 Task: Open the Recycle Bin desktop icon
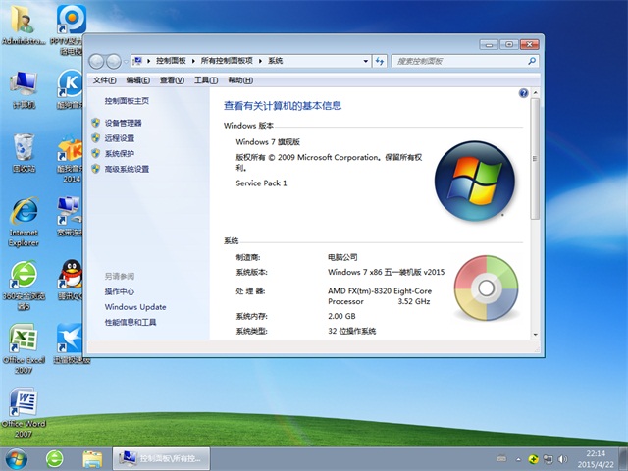point(24,153)
